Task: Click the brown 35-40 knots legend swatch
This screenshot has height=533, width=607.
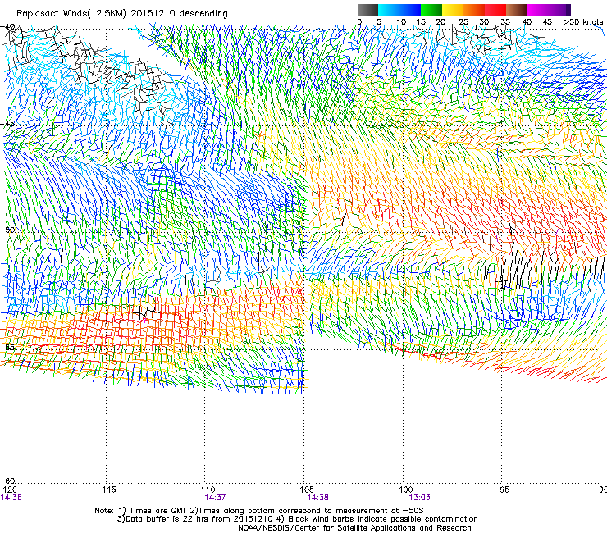Action: [x=517, y=10]
